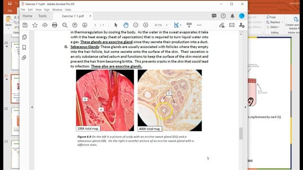
Task: Select slide 21 thumbnail in PowerPoint
Action: tap(15, 89)
